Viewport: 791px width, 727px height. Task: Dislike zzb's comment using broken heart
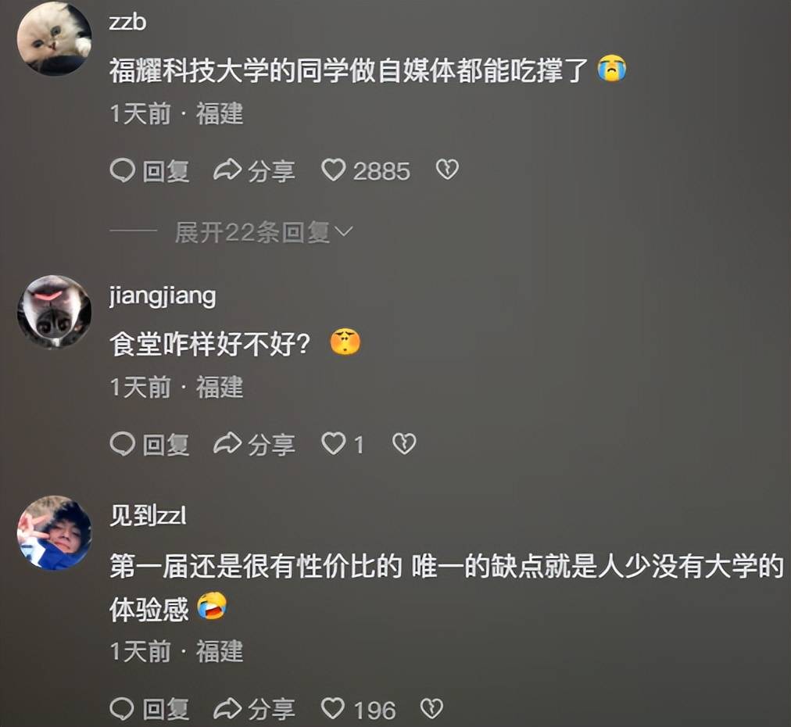click(447, 170)
